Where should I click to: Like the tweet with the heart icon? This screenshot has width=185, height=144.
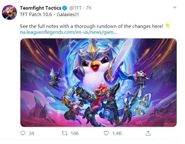106,133
